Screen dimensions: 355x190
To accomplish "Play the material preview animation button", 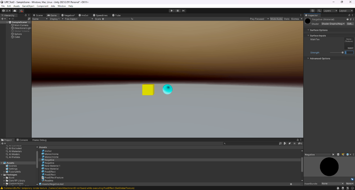I will click(x=333, y=155).
